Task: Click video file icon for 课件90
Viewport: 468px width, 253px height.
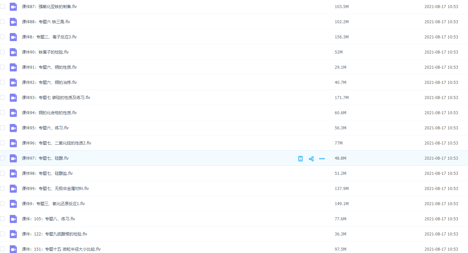Action: [13, 52]
